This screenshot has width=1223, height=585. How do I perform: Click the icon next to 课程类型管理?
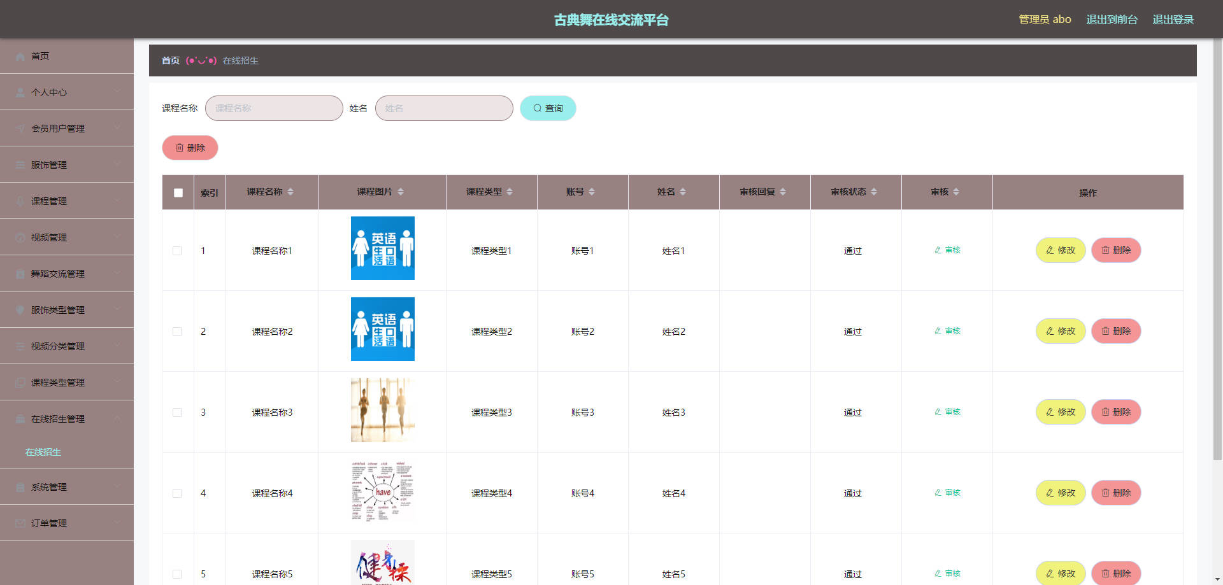pos(20,383)
